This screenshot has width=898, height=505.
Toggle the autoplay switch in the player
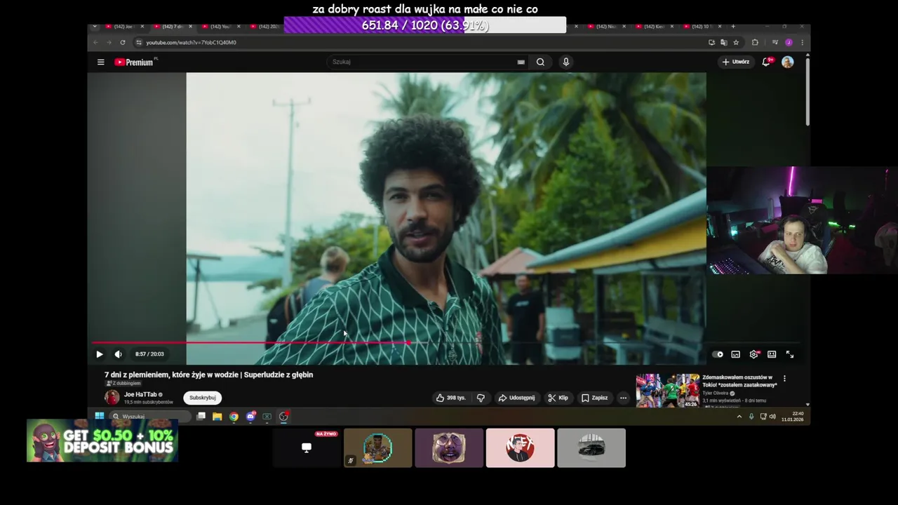[717, 354]
